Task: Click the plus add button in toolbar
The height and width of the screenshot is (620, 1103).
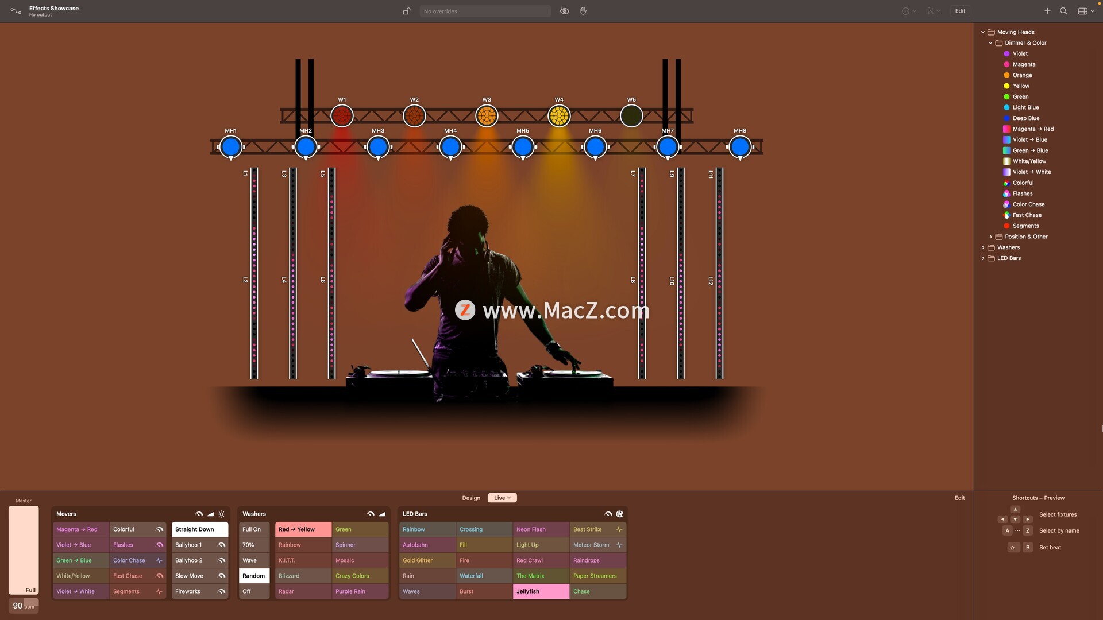Action: click(x=1047, y=11)
